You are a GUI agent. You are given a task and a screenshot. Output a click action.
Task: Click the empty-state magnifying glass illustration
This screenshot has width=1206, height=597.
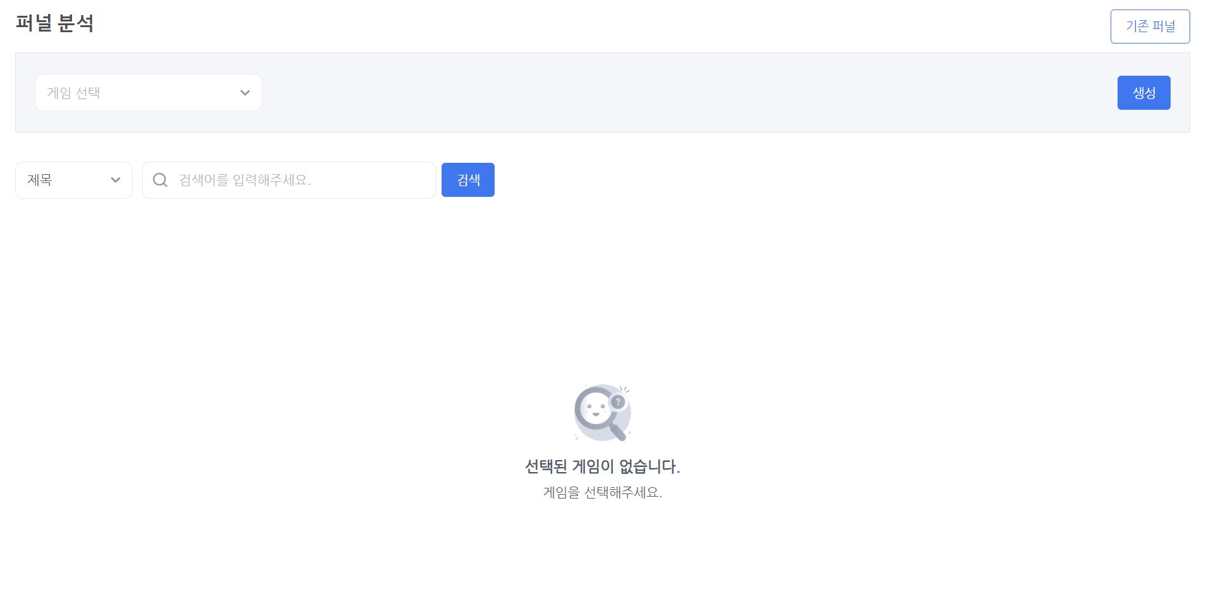click(x=602, y=413)
